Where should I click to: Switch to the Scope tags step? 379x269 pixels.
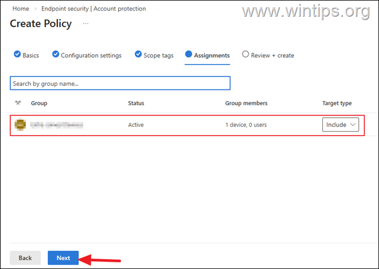154,55
